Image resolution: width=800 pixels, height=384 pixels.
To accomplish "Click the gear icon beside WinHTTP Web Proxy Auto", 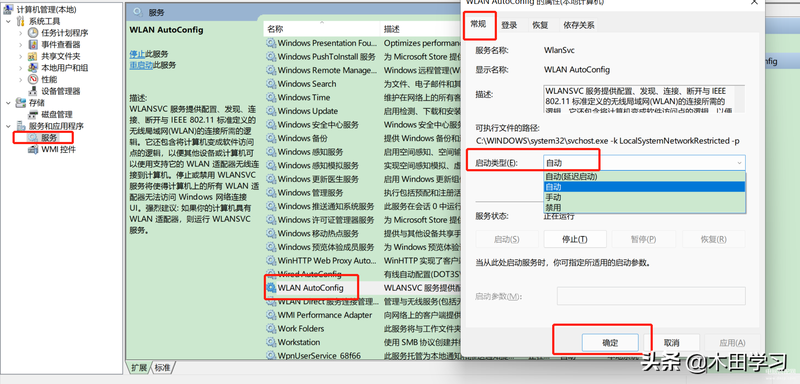I will pyautogui.click(x=271, y=261).
